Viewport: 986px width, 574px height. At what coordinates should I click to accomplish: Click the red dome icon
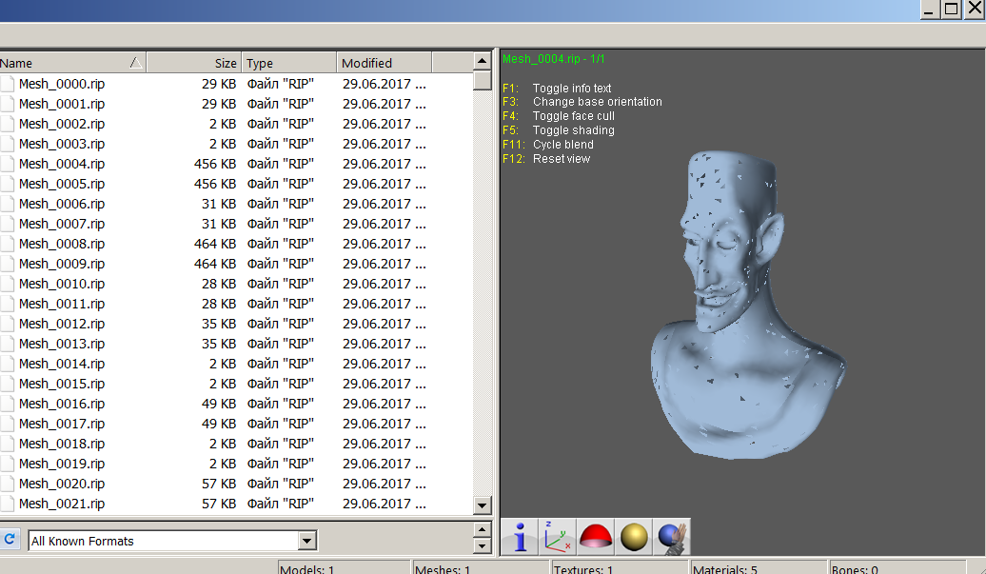pos(596,538)
